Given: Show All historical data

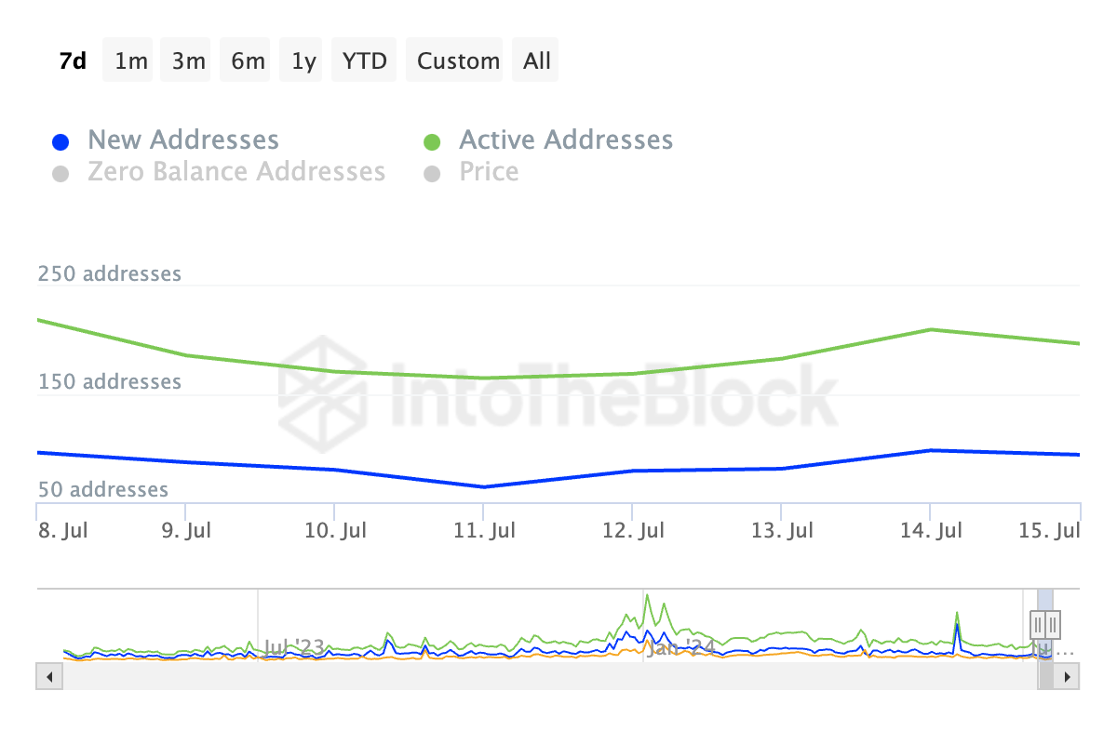Looking at the screenshot, I should tap(537, 60).
